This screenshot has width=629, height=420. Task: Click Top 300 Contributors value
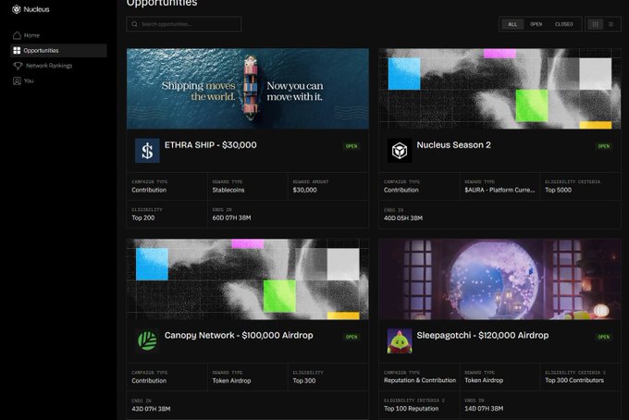pyautogui.click(x=574, y=380)
